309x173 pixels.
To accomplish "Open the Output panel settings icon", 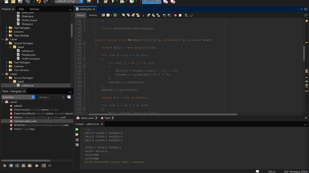I will pos(77,145).
